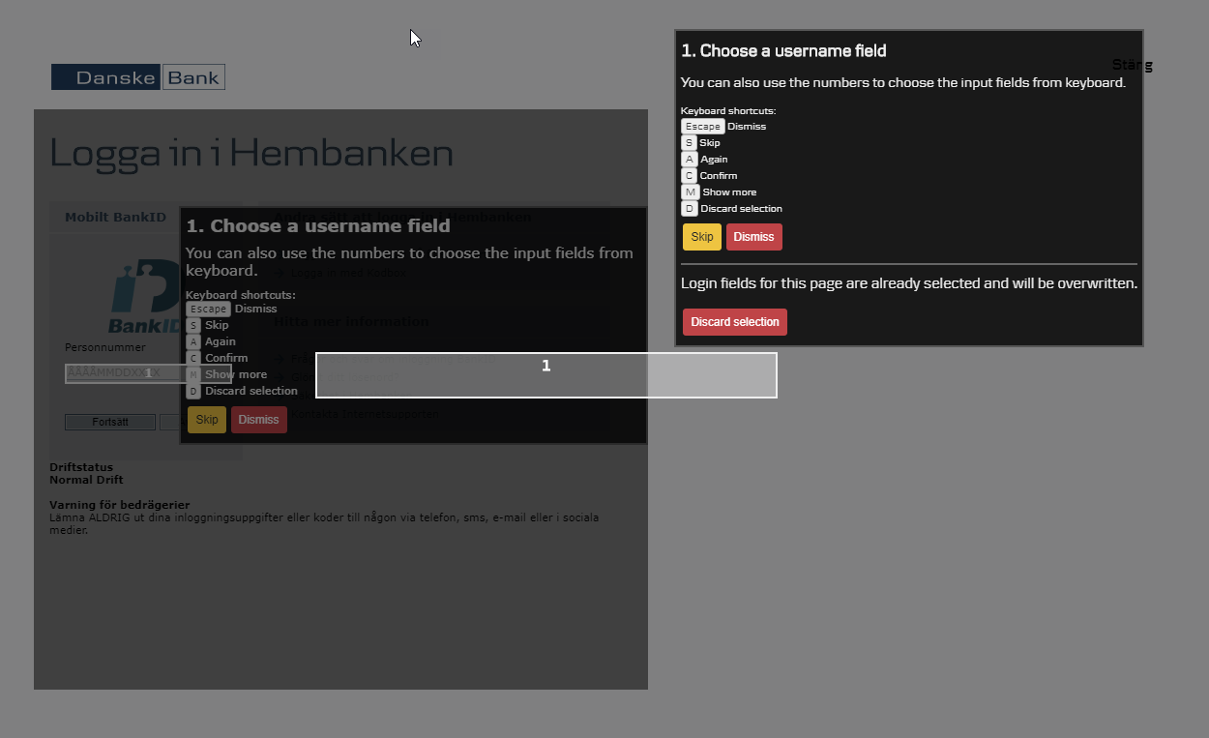Click the Escape keycap in the right panel shortcuts
This screenshot has width=1209, height=738.
coord(702,126)
